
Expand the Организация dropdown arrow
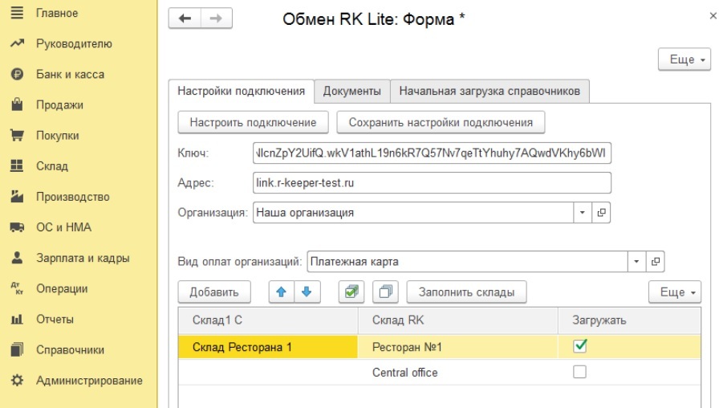[x=583, y=213]
